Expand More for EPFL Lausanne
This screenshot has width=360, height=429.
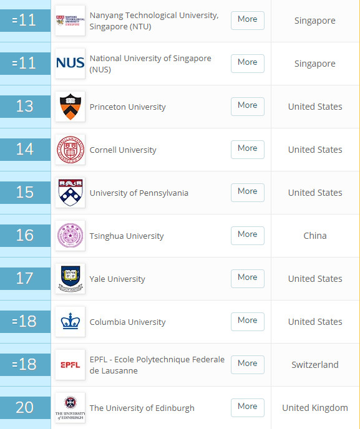point(248,365)
